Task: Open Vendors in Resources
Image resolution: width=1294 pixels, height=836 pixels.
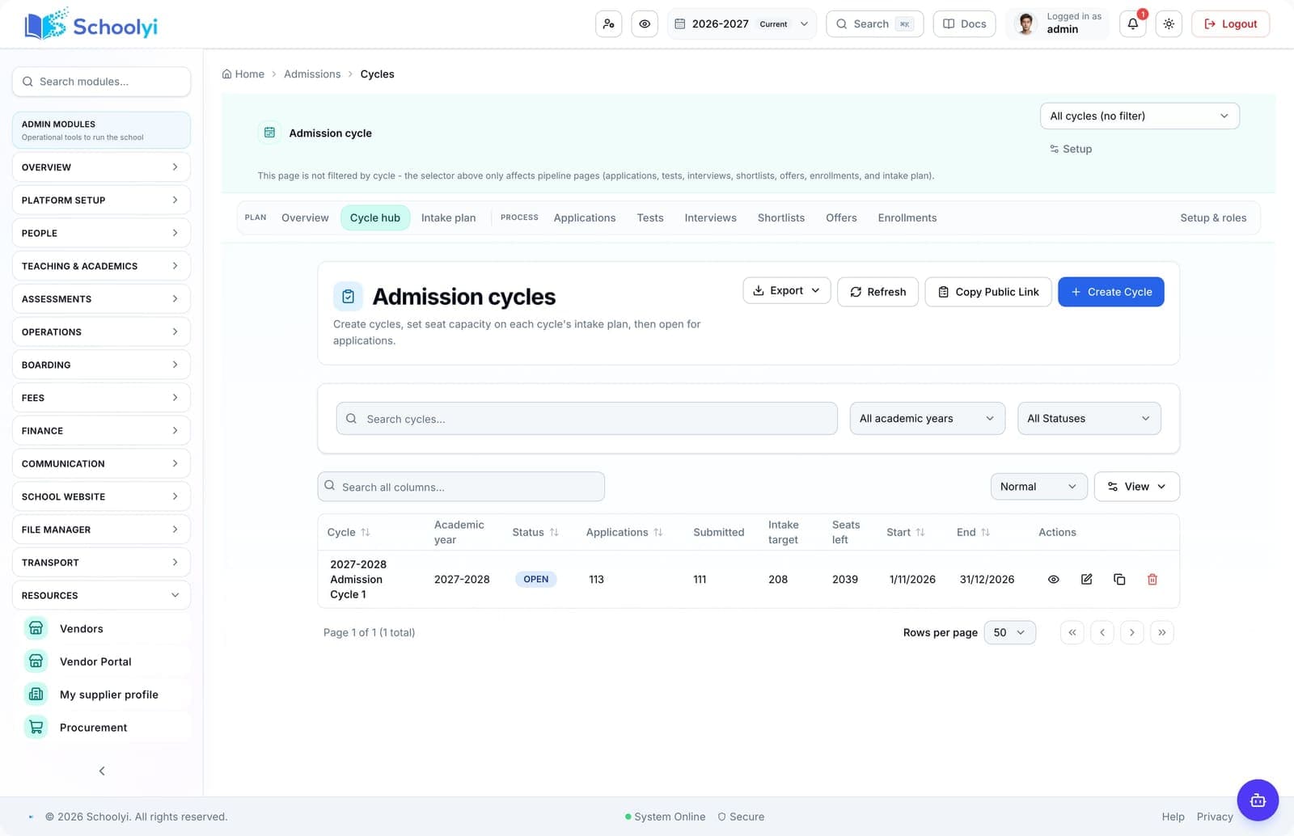Action: point(102,628)
